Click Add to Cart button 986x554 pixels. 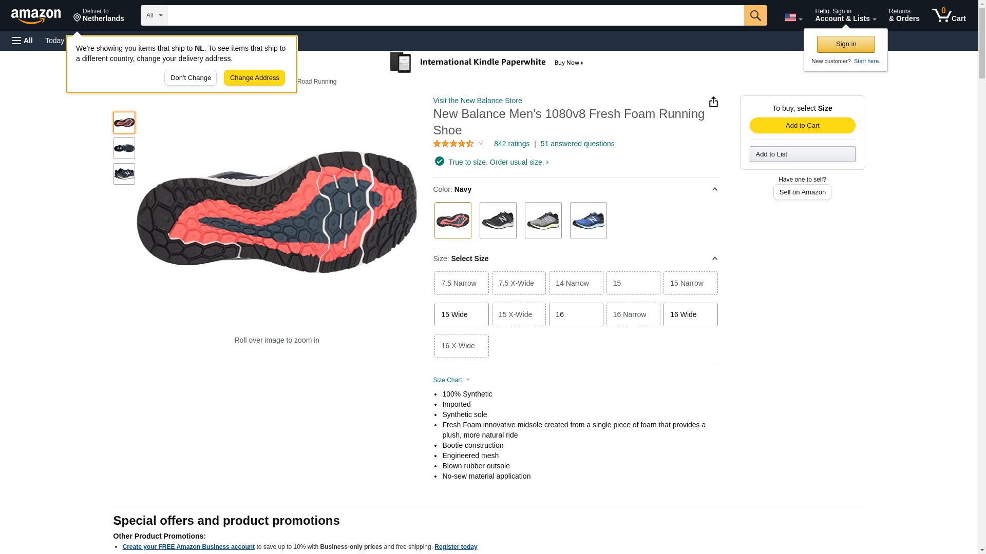[x=802, y=126]
